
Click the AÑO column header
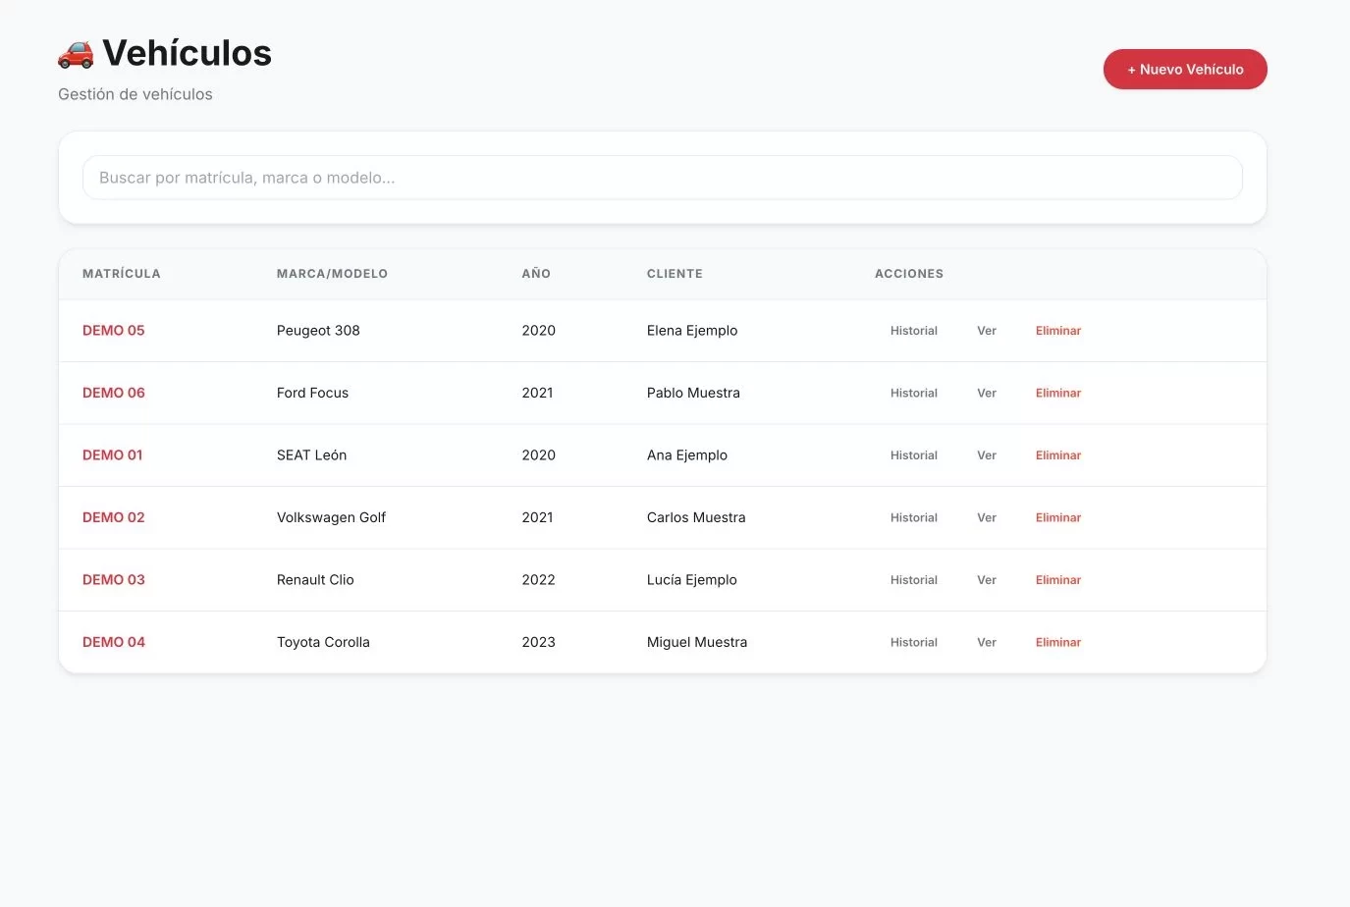coord(536,274)
